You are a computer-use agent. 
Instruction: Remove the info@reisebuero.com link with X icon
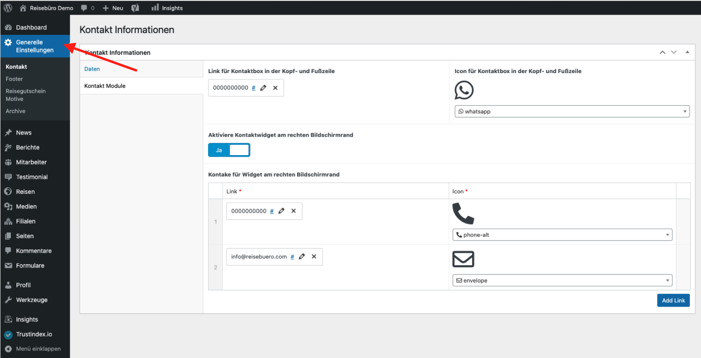(x=314, y=257)
